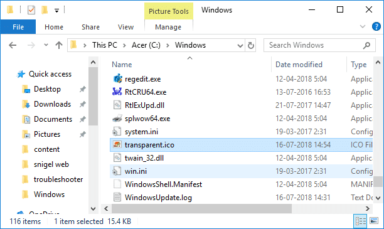Open Desktop in Quick access
384x229 pixels.
(47, 89)
